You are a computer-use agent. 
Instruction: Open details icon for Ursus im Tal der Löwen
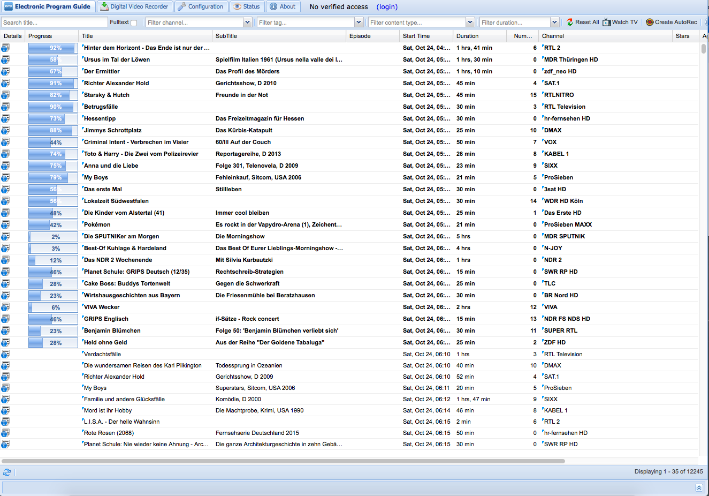(x=5, y=59)
